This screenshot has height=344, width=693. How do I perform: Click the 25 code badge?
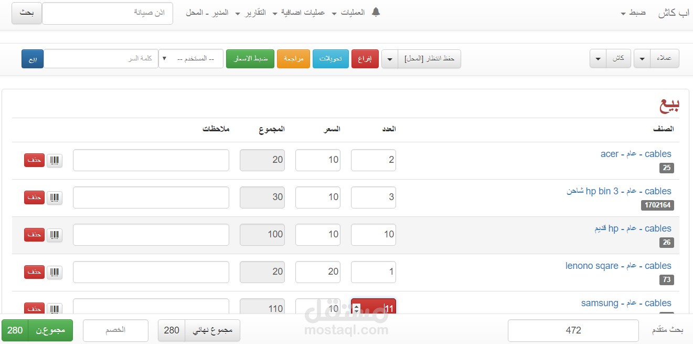coord(667,168)
